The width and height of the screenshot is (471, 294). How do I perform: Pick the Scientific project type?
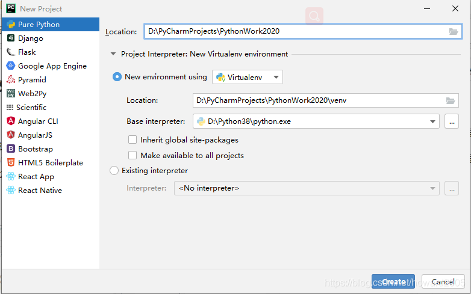[51, 107]
